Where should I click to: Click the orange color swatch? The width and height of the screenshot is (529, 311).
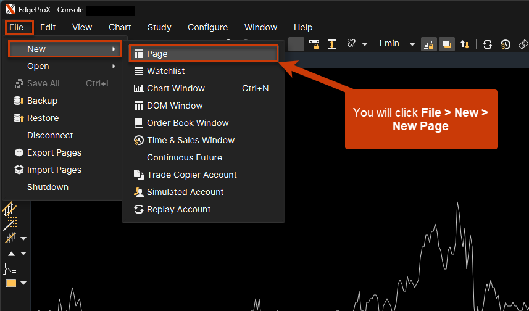(x=10, y=283)
